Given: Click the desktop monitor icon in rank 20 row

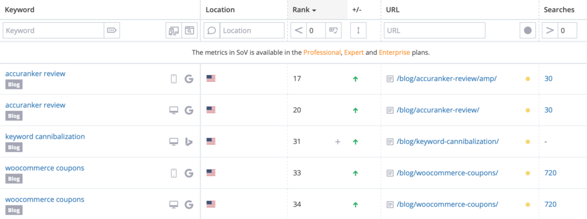Looking at the screenshot, I should coord(173,110).
